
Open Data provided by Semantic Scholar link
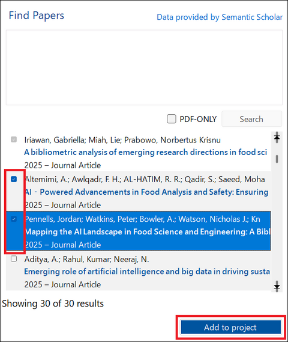[220, 17]
